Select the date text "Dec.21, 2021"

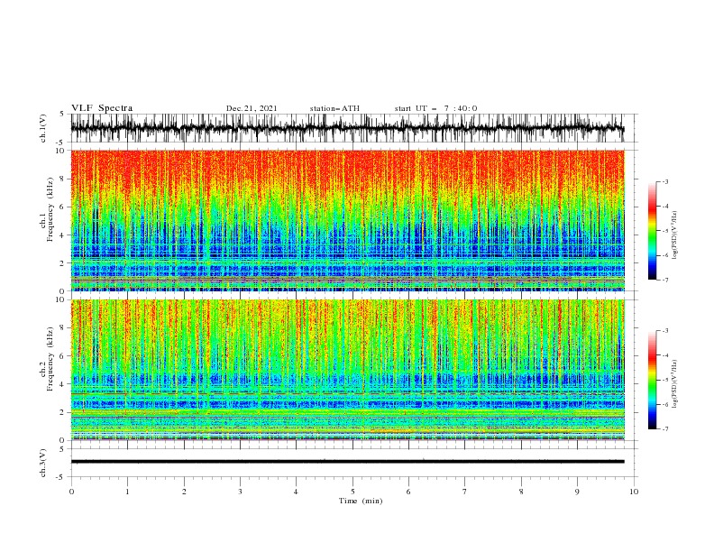[x=252, y=108]
